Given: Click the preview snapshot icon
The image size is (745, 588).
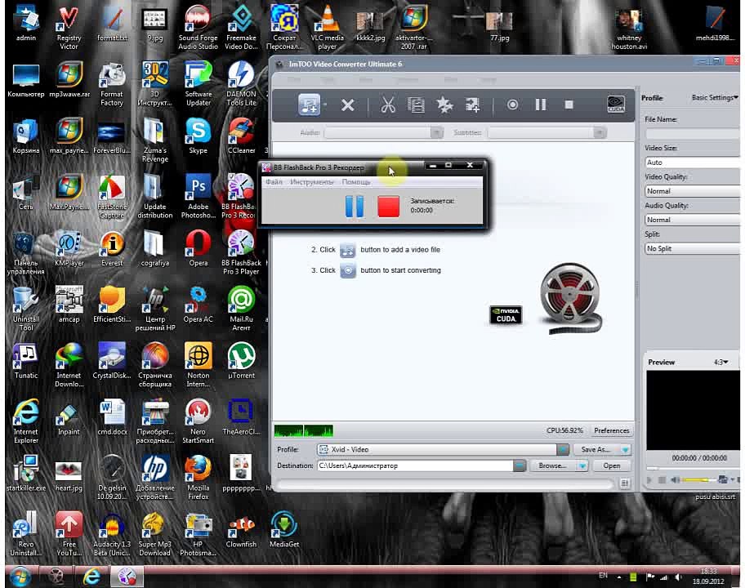Looking at the screenshot, I should click(723, 479).
